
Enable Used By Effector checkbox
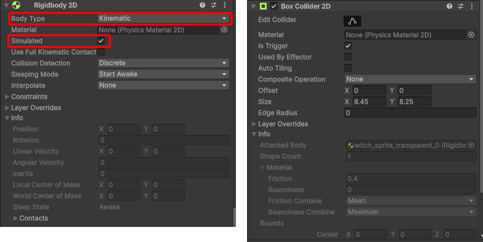(x=348, y=57)
